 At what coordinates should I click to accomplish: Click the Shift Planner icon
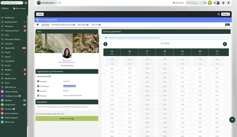coord(2,87)
